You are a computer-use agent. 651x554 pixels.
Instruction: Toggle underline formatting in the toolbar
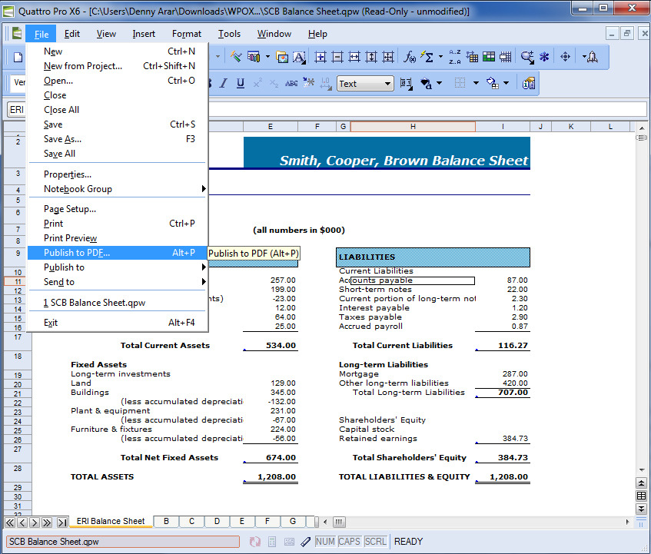[241, 83]
